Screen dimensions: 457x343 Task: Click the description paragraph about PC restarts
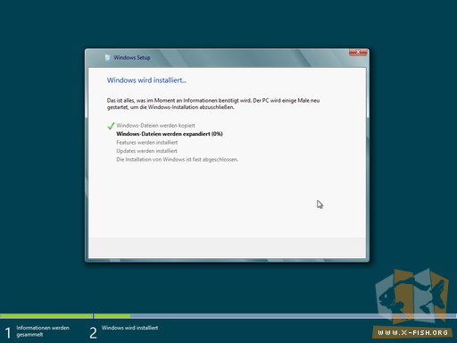click(213, 104)
